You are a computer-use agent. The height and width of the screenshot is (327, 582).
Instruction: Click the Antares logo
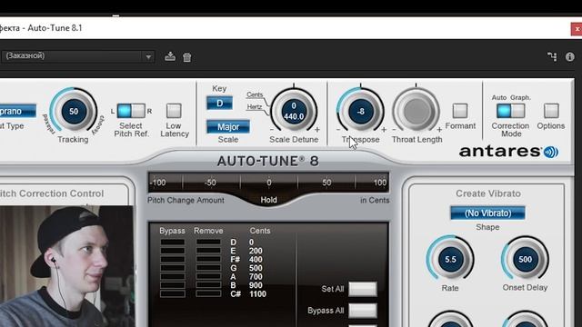point(508,152)
